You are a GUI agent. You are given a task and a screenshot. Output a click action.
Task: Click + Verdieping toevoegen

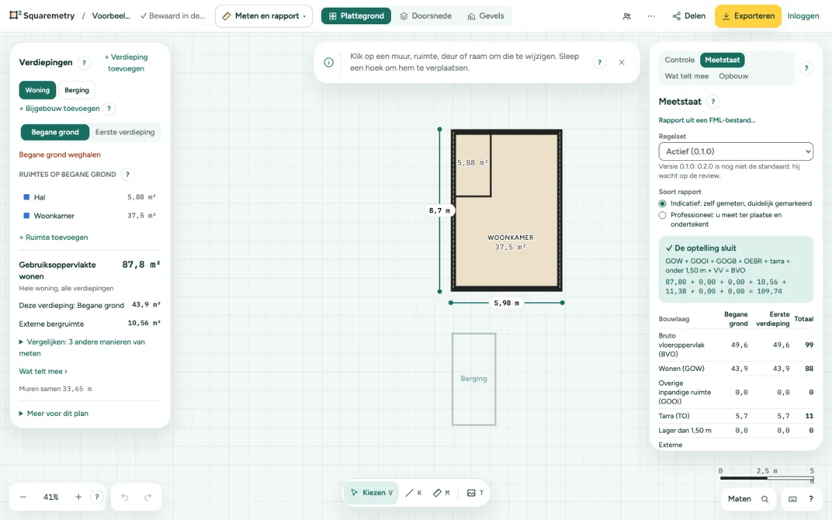[x=126, y=63]
